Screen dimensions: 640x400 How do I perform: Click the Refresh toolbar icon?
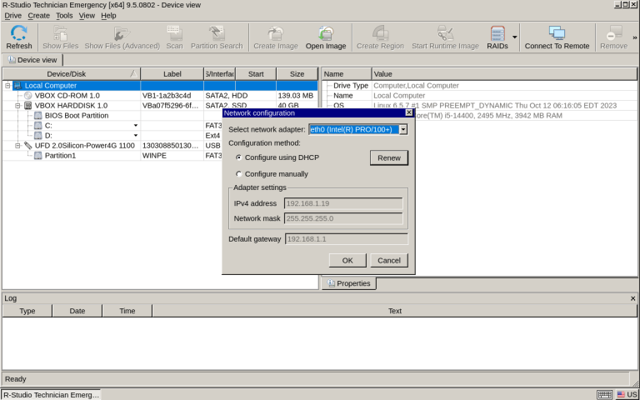18,37
